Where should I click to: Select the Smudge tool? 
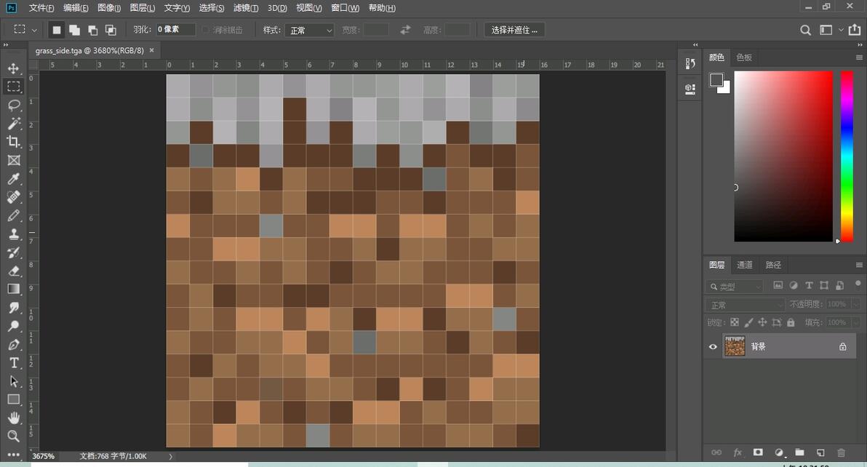click(x=13, y=307)
